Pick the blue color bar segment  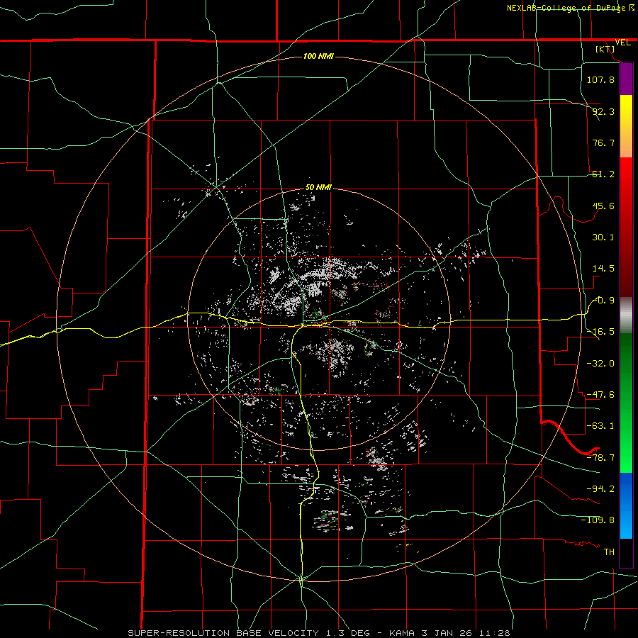pyautogui.click(x=626, y=505)
